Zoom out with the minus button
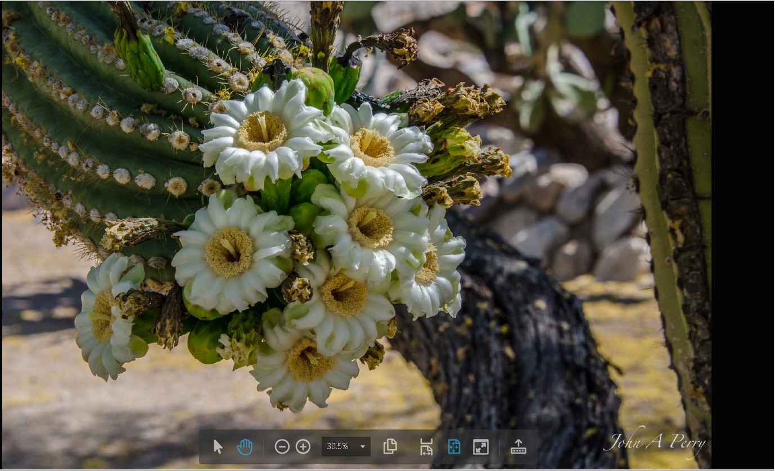 pyautogui.click(x=282, y=447)
